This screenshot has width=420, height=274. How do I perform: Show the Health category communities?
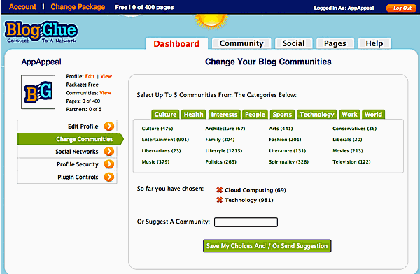point(194,115)
